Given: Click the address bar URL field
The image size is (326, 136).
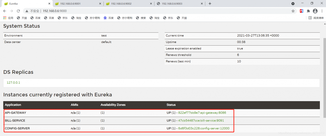Looking at the screenshot, I should coord(153,11).
